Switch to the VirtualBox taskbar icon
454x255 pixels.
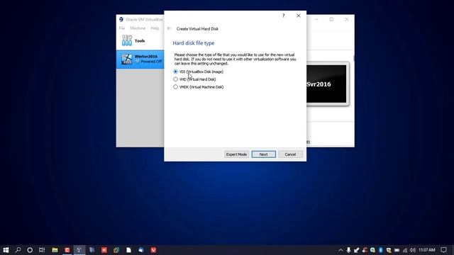click(79, 250)
